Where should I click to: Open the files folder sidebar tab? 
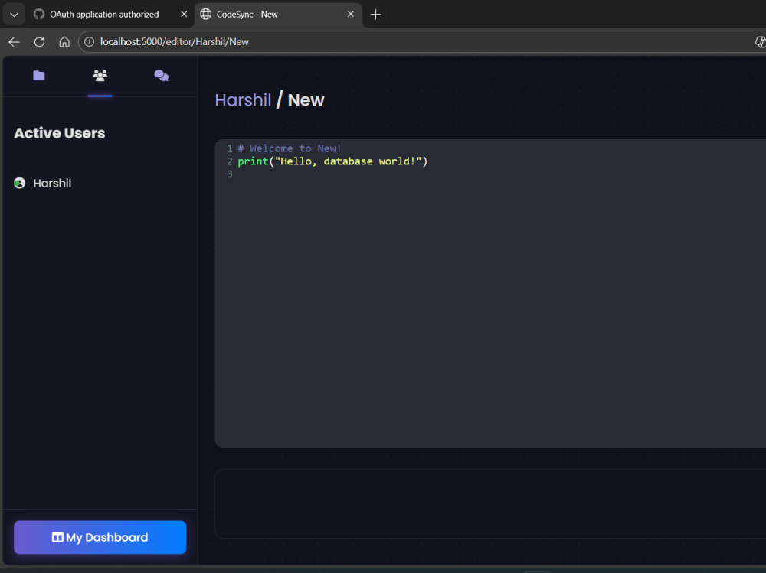click(38, 76)
